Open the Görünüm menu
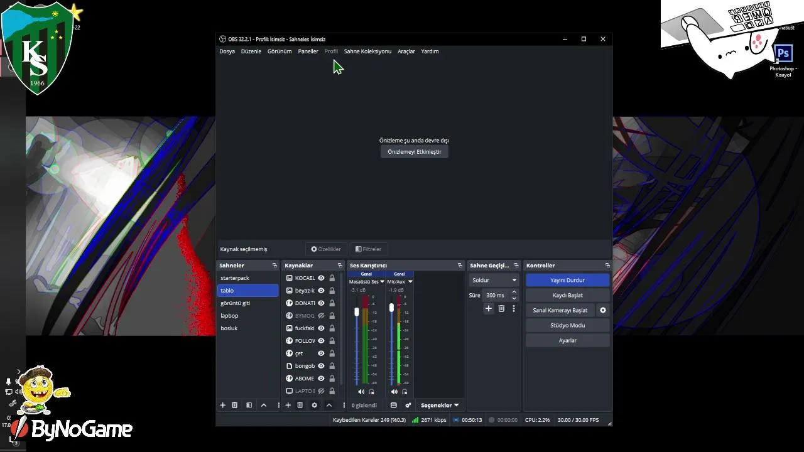Image resolution: width=804 pixels, height=452 pixels. click(x=280, y=51)
